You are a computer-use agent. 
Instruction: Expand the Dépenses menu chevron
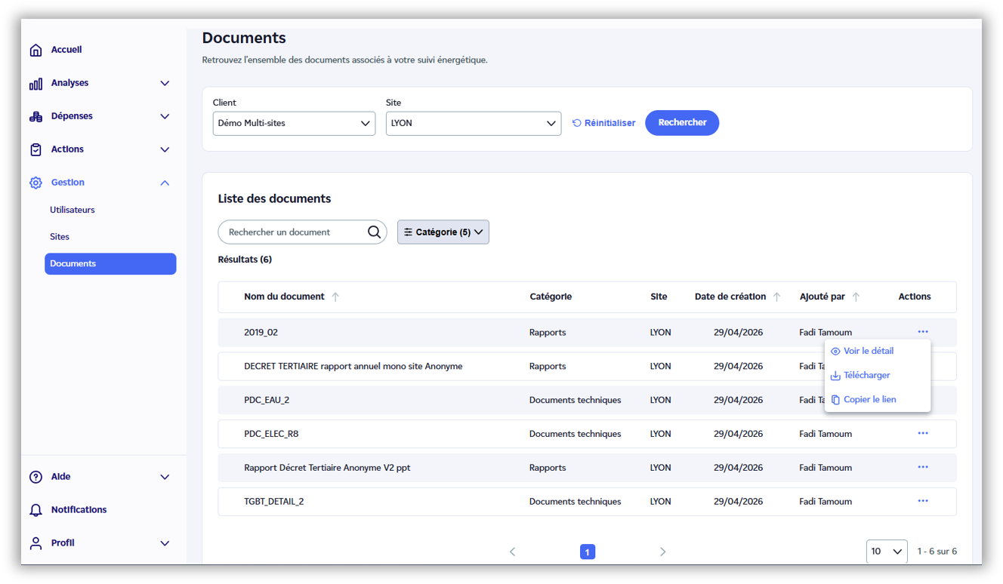pyautogui.click(x=165, y=116)
